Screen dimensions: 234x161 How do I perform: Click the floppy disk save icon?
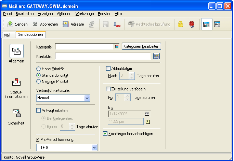click(106, 24)
